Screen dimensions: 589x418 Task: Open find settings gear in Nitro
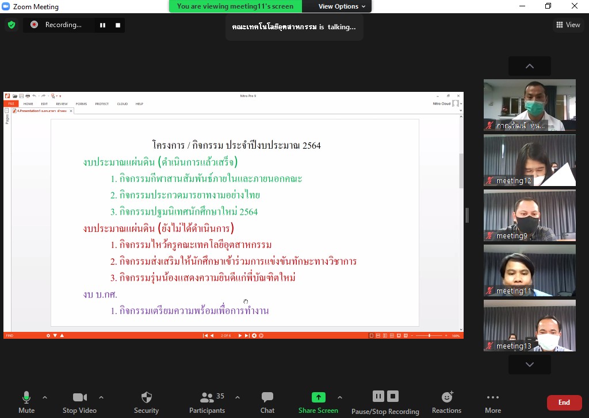tap(48, 335)
